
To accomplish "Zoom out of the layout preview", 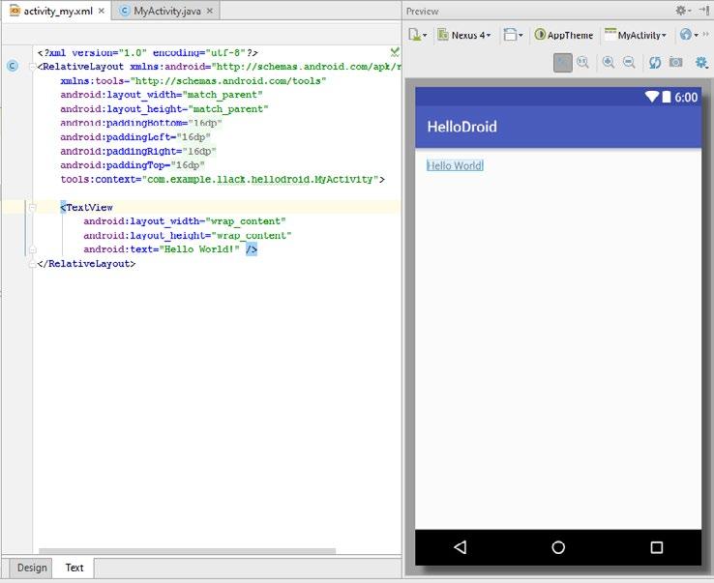I will (x=629, y=62).
